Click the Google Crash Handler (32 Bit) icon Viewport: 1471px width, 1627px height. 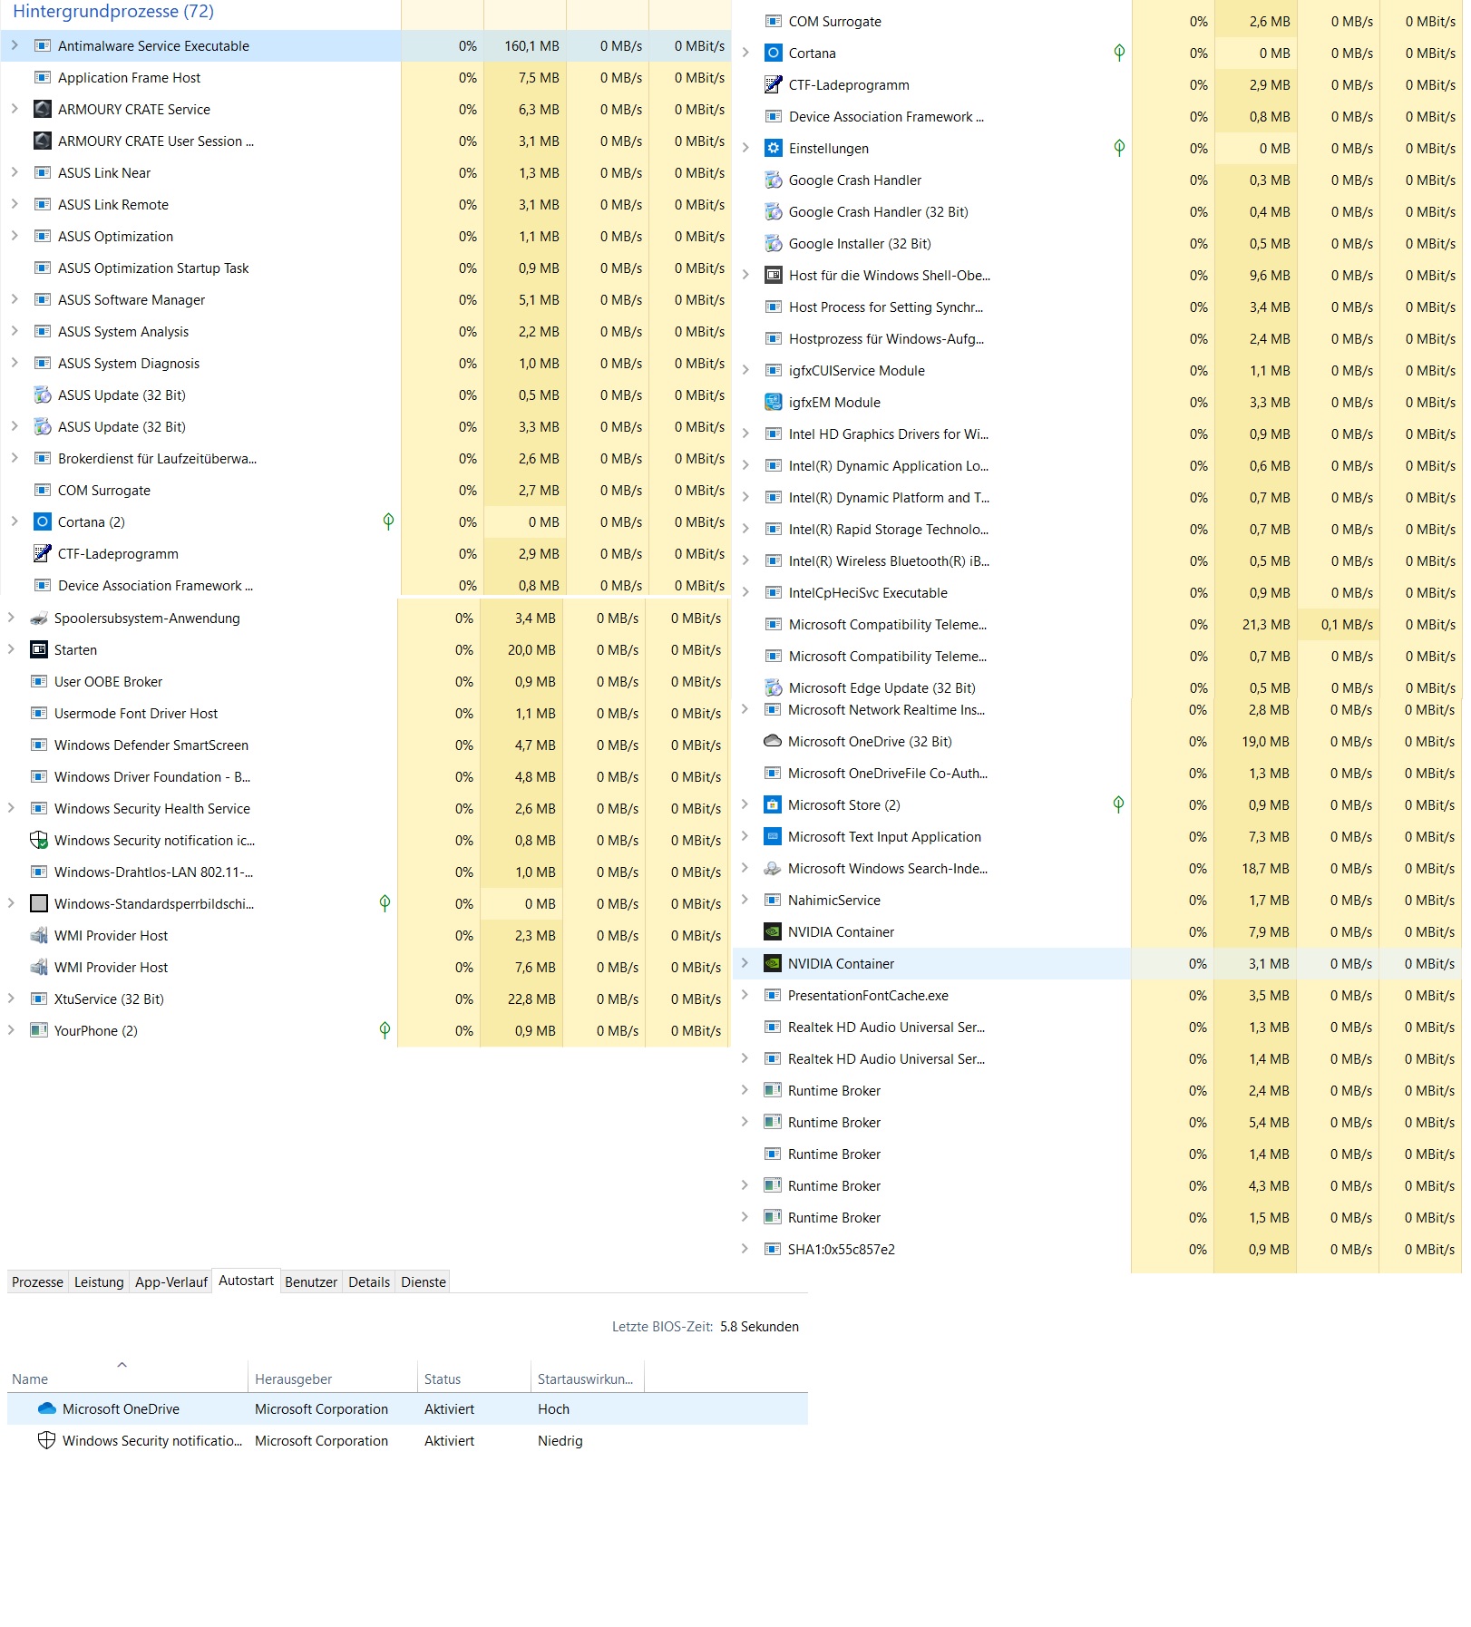coord(773,212)
